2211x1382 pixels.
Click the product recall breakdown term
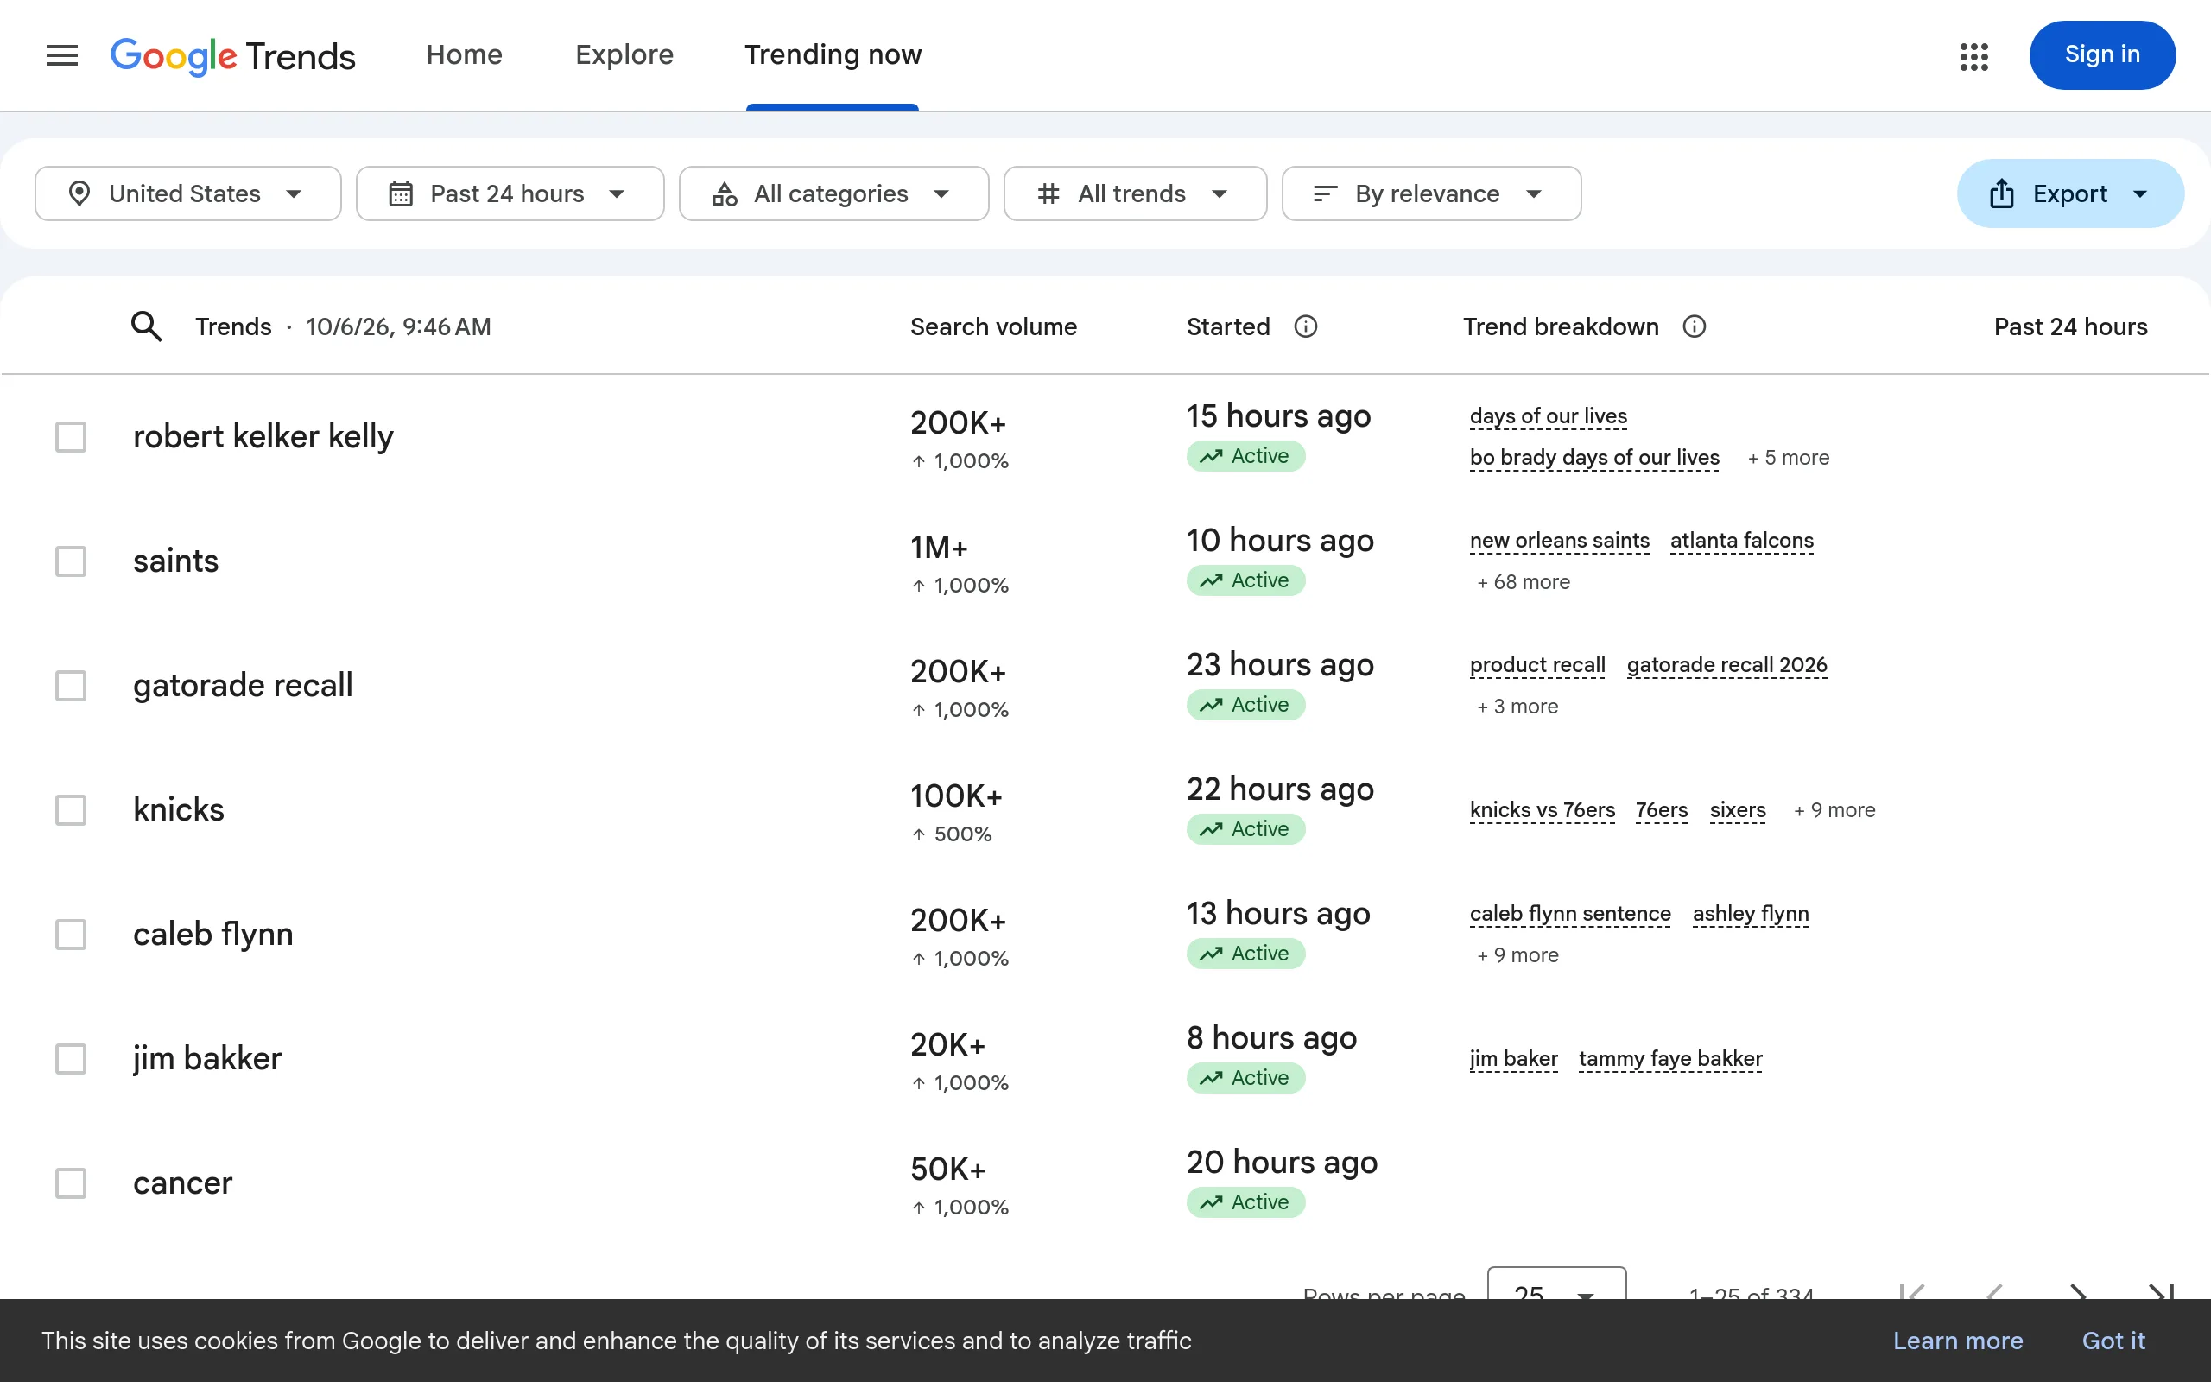tap(1537, 664)
